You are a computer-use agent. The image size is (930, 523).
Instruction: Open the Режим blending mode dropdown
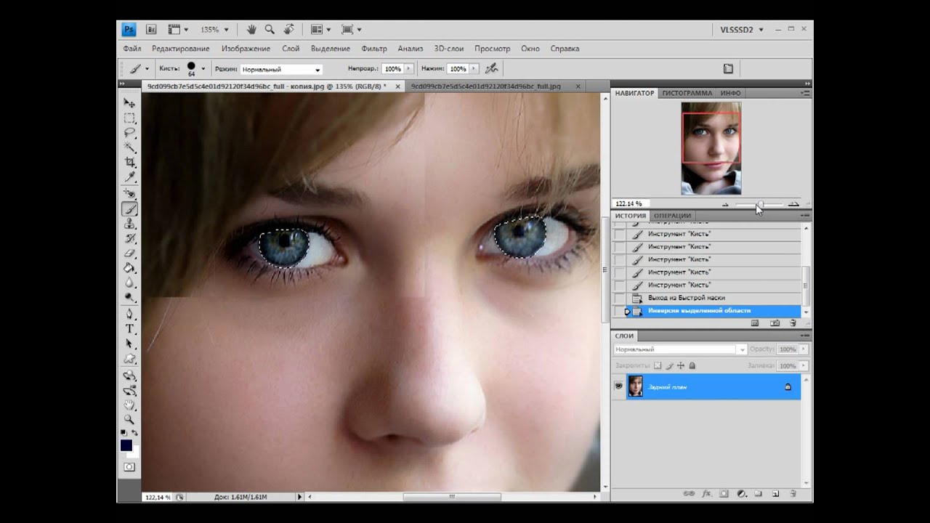click(x=281, y=69)
